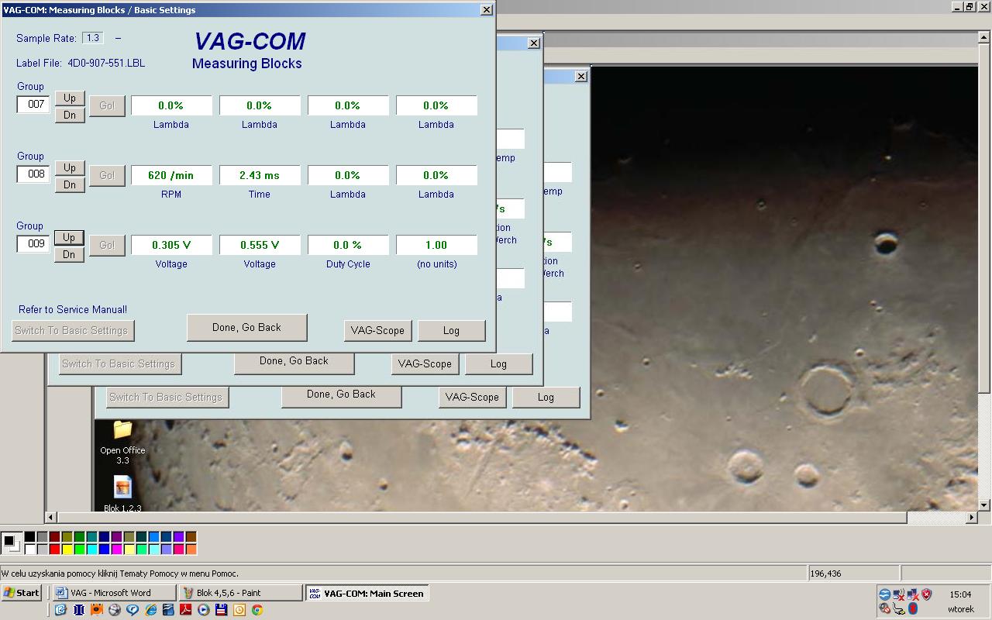Open Adobe Reader from quick launch

186,610
